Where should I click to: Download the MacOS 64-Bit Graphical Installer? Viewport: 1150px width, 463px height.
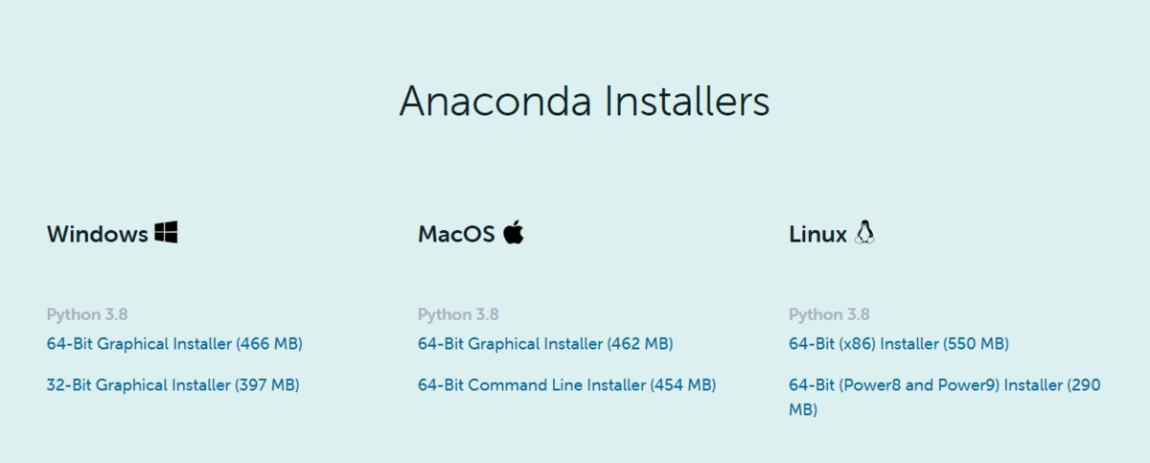544,343
